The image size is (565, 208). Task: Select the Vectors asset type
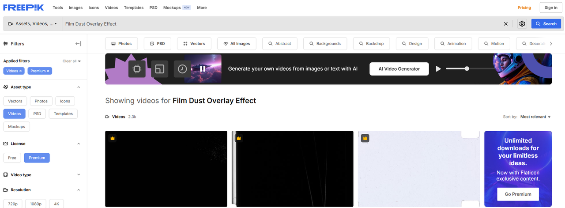pyautogui.click(x=15, y=101)
